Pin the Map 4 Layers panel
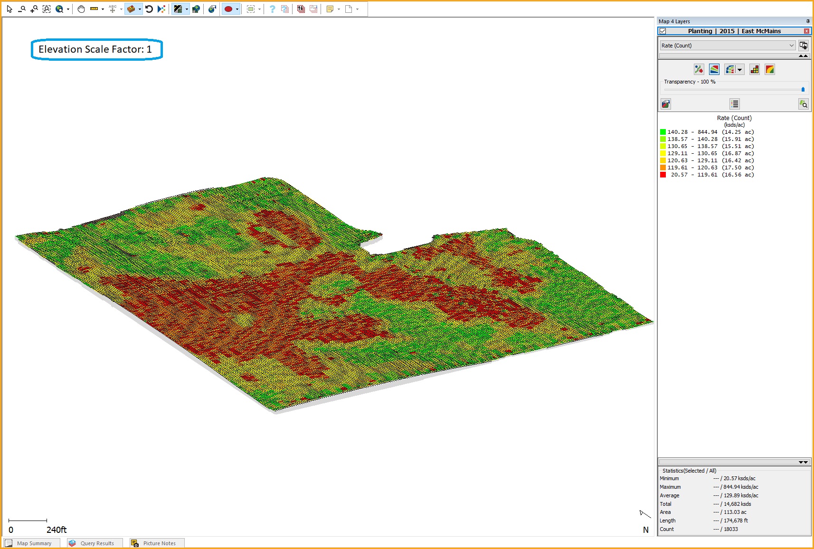Viewport: 814px width, 549px height. (808, 21)
